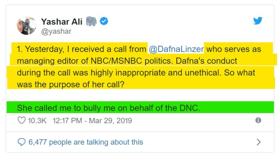Viewport: 279px width, 158px height.
Task: Click the elephant emoji beside the name
Action: [x=91, y=22]
